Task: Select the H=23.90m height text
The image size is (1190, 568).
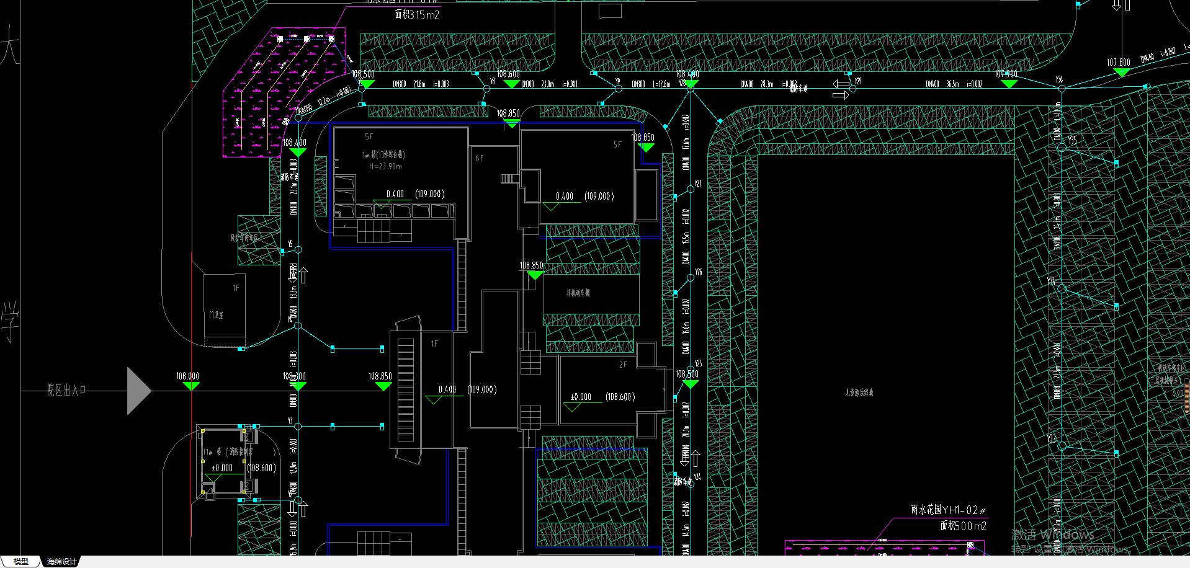Action: [385, 166]
